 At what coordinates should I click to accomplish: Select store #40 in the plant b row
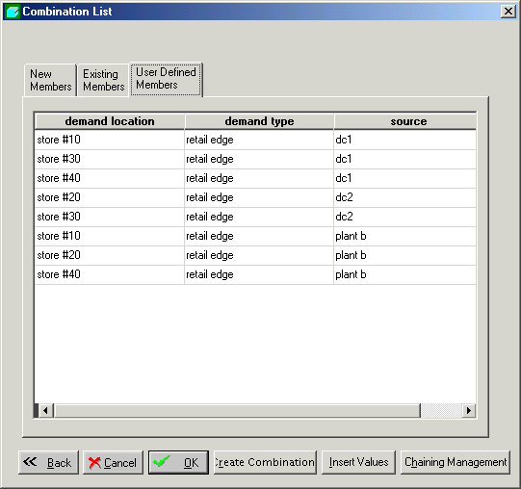tap(110, 274)
